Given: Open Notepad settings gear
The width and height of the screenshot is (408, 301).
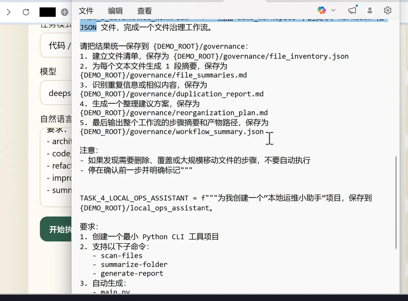Looking at the screenshot, I should 388,10.
